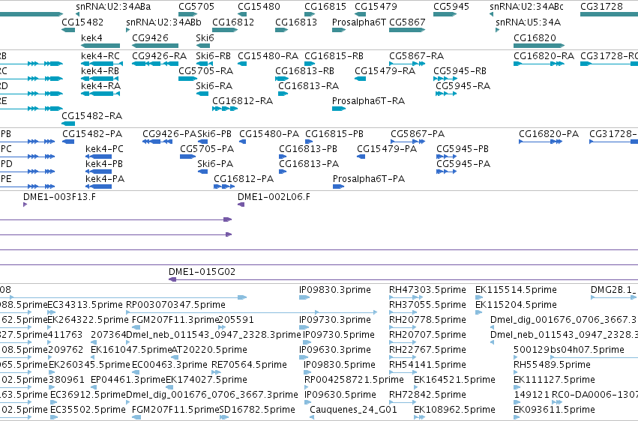Select the Prosalpha6T-RA transcript label

tap(368, 101)
